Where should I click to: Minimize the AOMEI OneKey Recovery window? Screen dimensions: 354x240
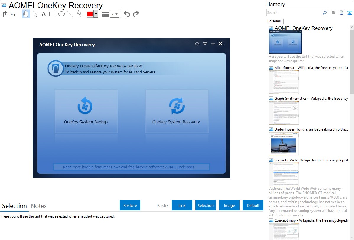tap(213, 44)
